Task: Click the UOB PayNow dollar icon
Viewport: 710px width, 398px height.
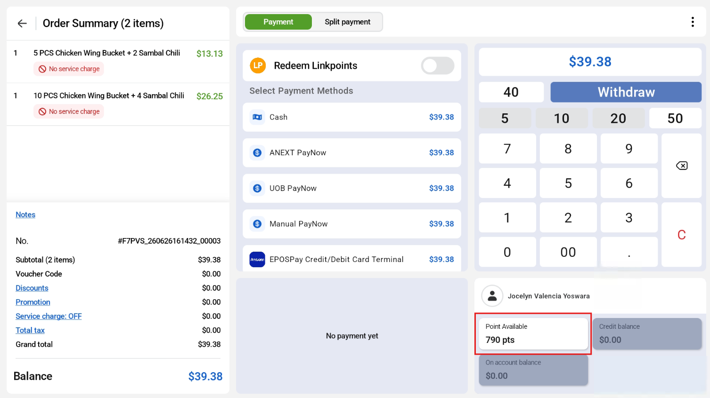Action: (257, 189)
